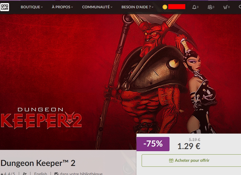Open the notifications bell icon
The image size is (241, 175).
(x=194, y=7)
